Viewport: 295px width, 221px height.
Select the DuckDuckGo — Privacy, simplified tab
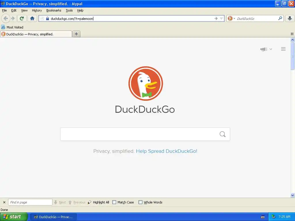36,34
